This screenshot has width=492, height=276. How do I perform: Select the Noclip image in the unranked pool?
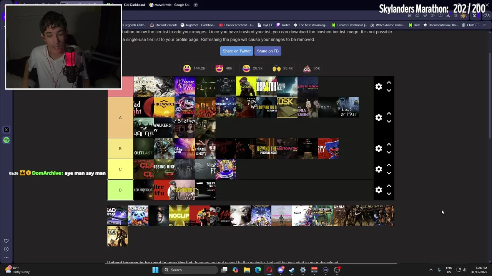179,216
